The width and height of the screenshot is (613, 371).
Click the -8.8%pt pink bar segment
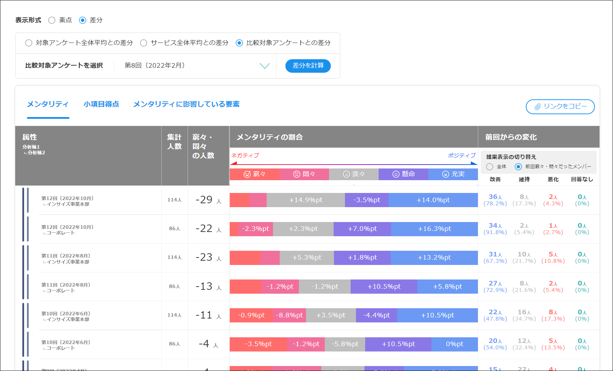click(x=289, y=315)
